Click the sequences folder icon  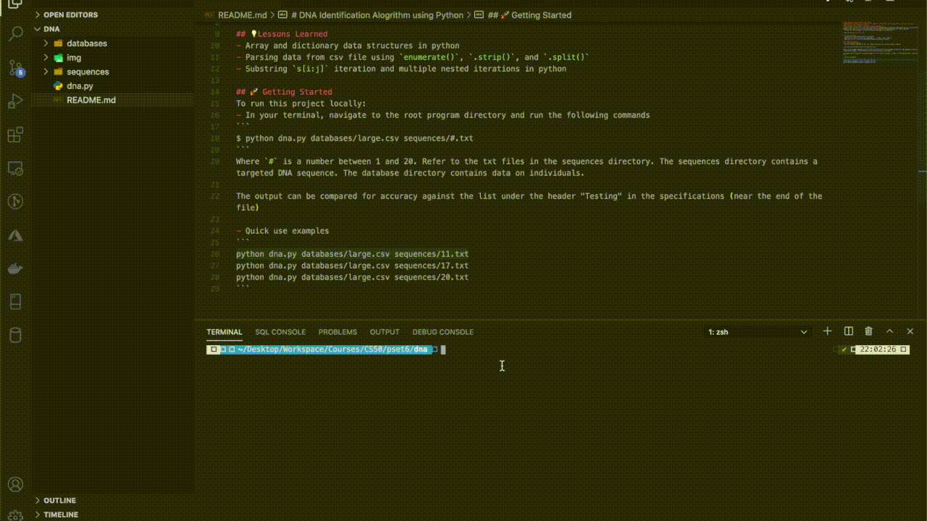coord(59,72)
